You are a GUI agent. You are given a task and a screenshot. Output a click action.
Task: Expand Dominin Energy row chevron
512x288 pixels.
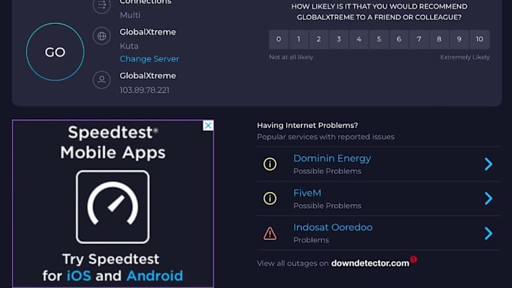pos(488,164)
